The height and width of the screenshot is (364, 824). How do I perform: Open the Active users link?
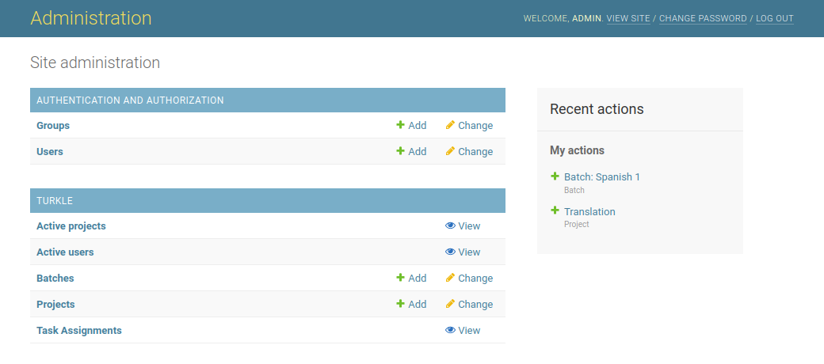[x=65, y=252]
